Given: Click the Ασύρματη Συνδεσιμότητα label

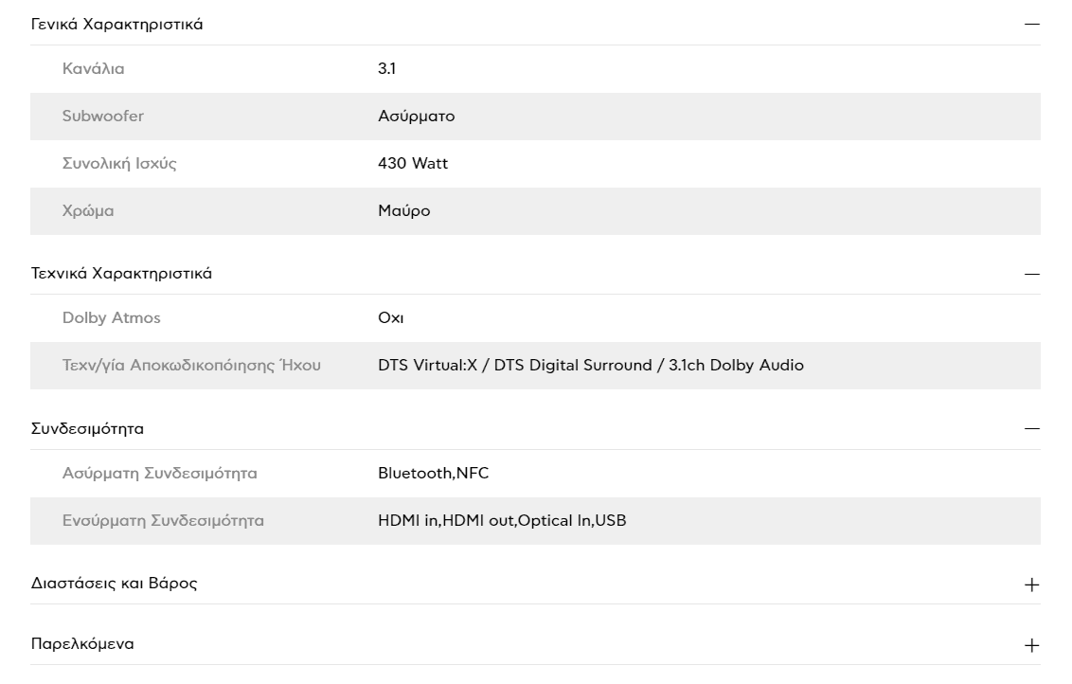Looking at the screenshot, I should tap(160, 474).
